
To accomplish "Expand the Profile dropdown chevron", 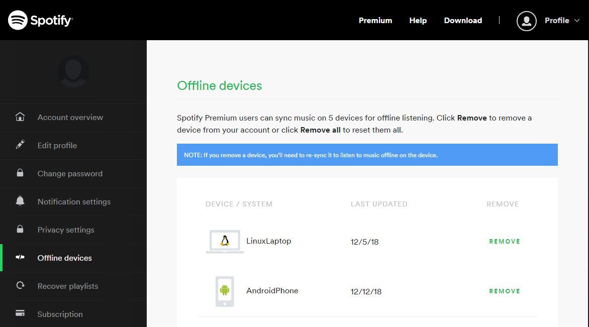I will [576, 20].
